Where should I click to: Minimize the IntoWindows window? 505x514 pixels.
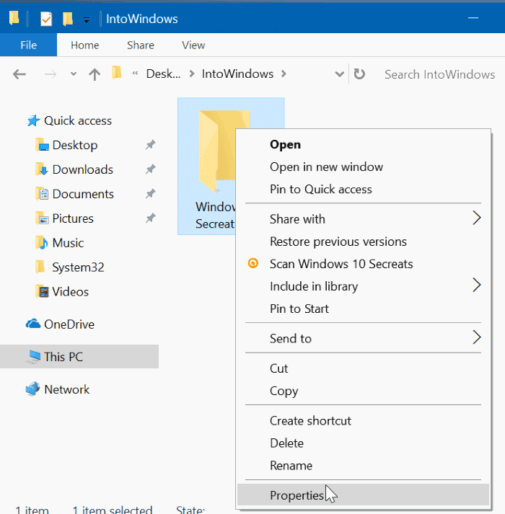(x=473, y=18)
